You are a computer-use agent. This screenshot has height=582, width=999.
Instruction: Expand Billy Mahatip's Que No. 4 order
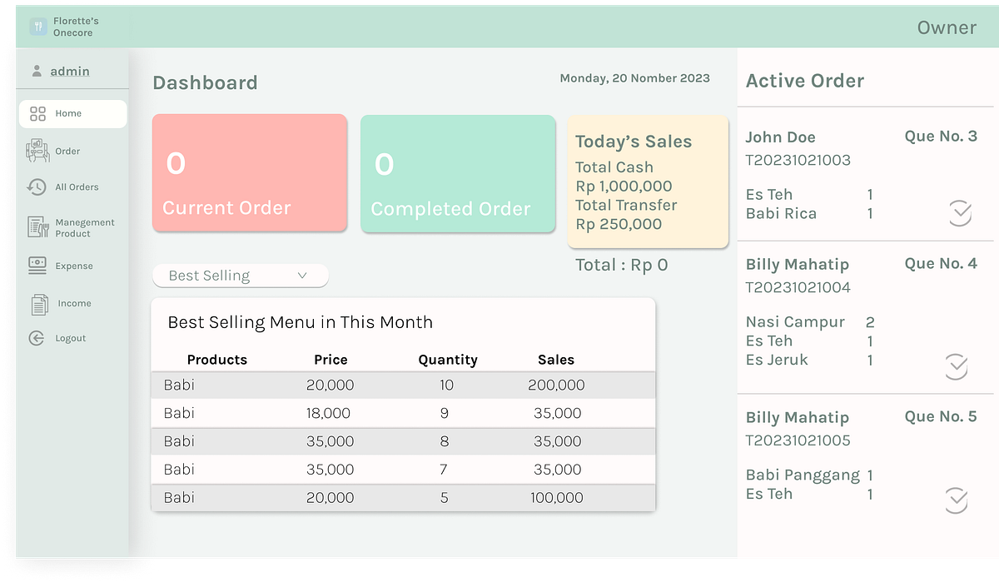(x=959, y=366)
